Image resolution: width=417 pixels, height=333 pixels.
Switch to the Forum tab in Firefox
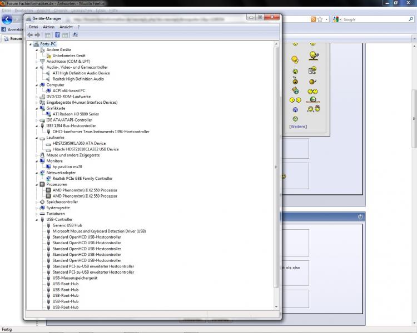(13, 38)
